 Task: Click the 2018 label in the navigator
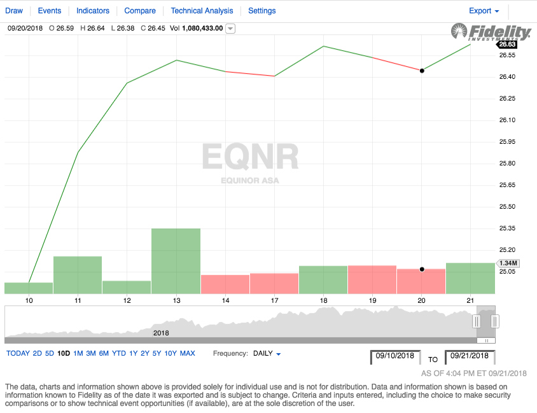pyautogui.click(x=161, y=333)
